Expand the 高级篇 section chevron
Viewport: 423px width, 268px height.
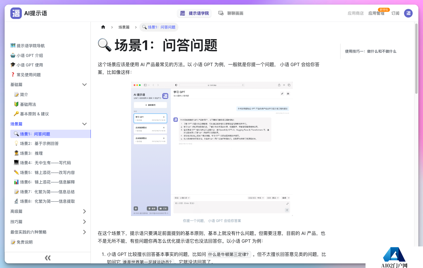pyautogui.click(x=84, y=211)
